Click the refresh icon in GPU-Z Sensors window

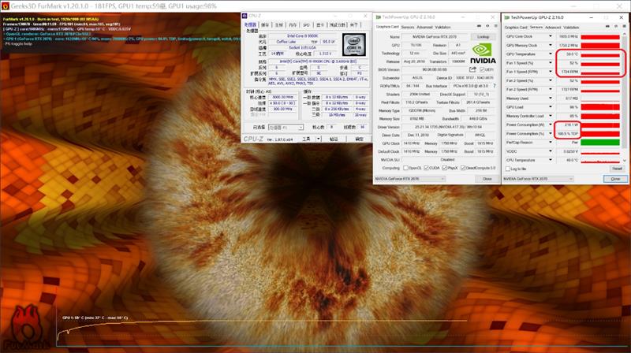coord(616,27)
